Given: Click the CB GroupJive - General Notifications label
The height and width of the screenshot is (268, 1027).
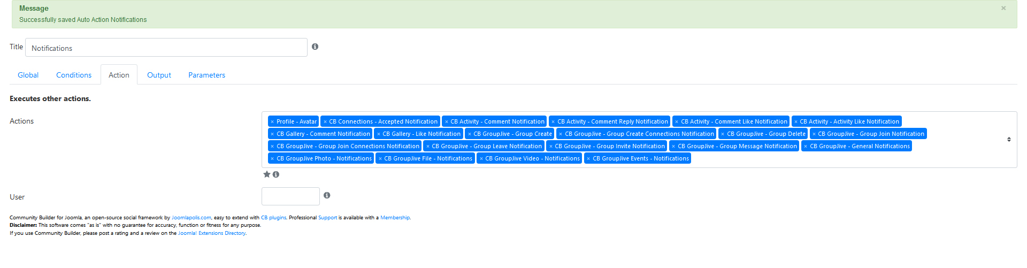Looking at the screenshot, I should (x=860, y=147).
